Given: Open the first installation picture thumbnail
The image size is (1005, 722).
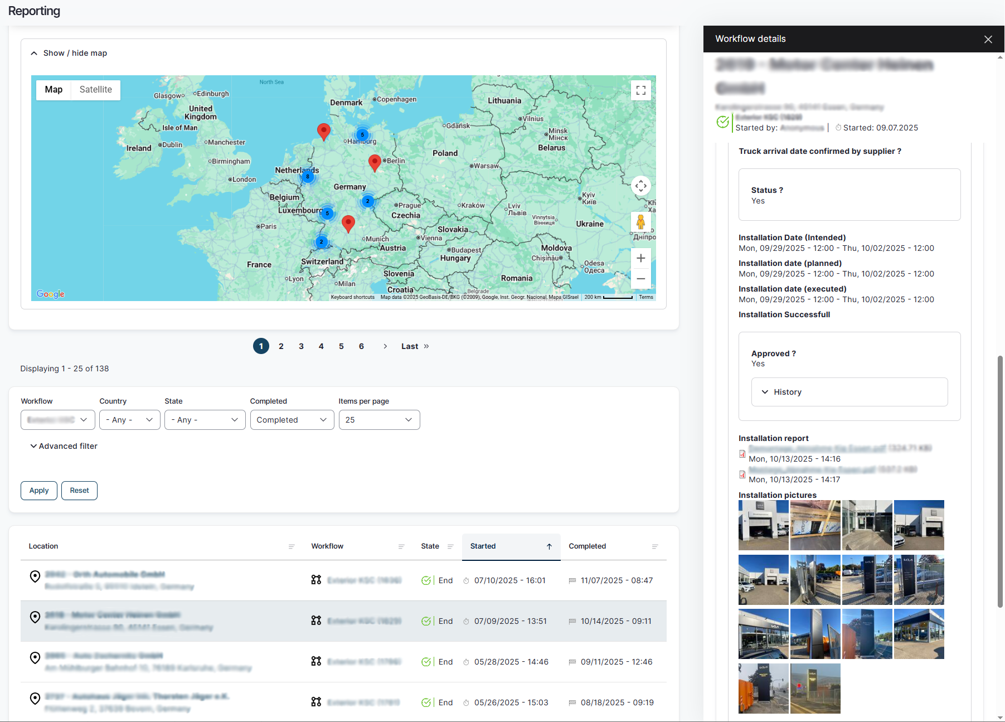Looking at the screenshot, I should [763, 525].
